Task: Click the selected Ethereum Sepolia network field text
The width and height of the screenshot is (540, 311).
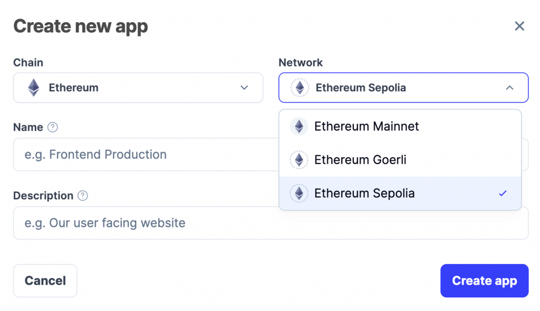Action: click(x=361, y=88)
